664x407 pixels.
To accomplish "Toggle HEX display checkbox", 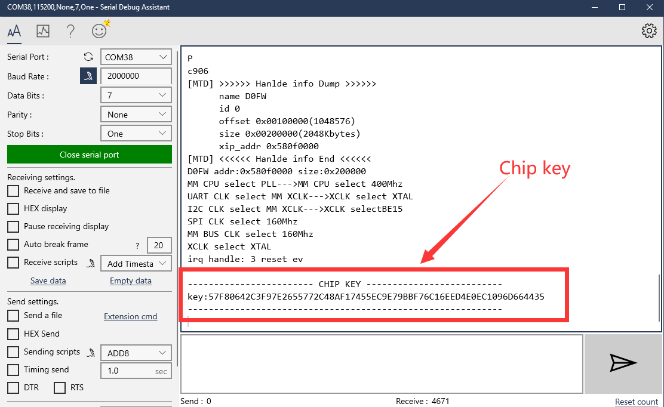I will 13,209.
